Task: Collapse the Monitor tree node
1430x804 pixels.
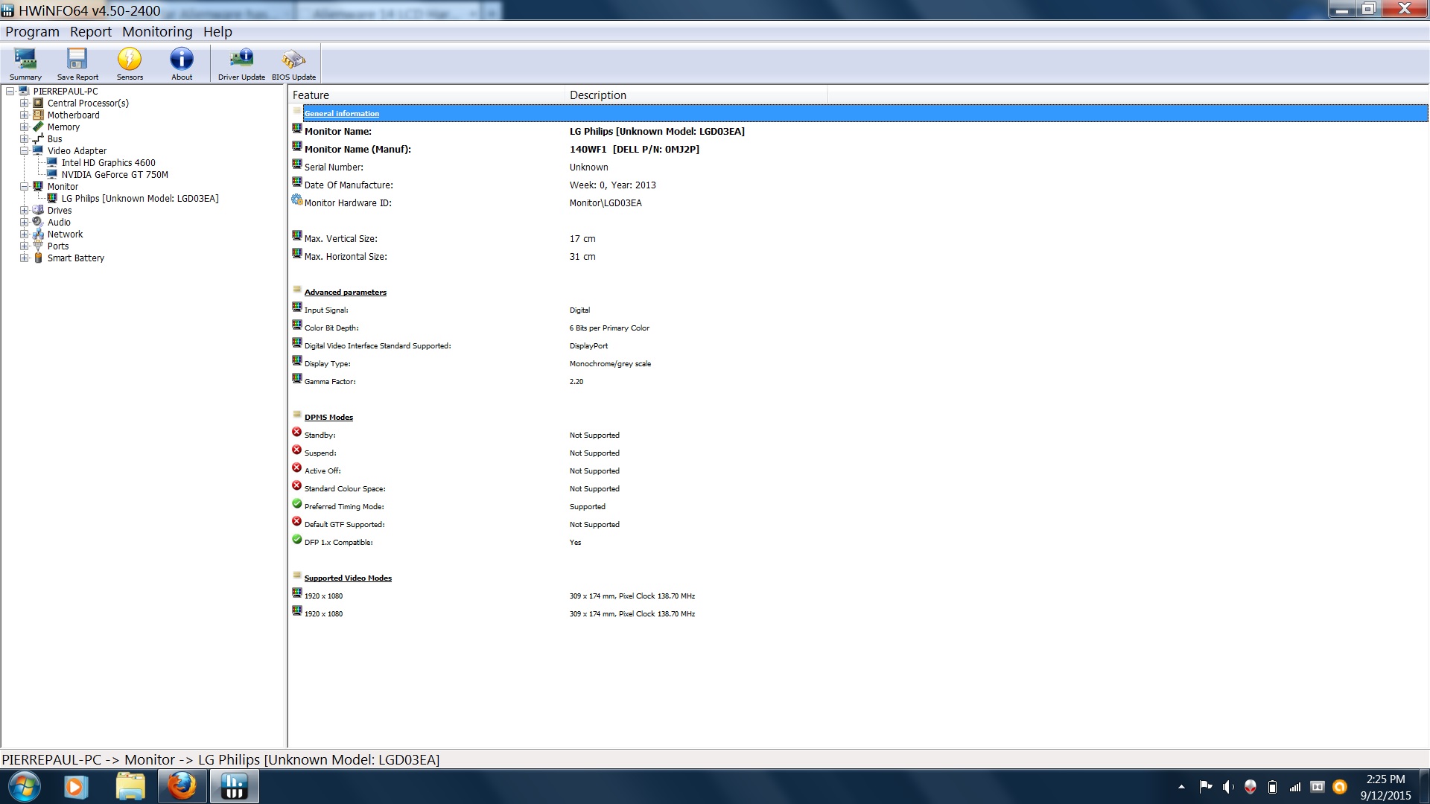Action: [x=24, y=187]
